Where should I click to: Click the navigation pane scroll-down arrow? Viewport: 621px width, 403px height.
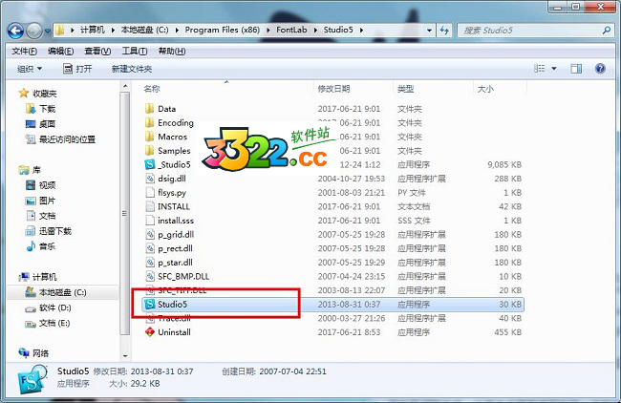pos(125,356)
